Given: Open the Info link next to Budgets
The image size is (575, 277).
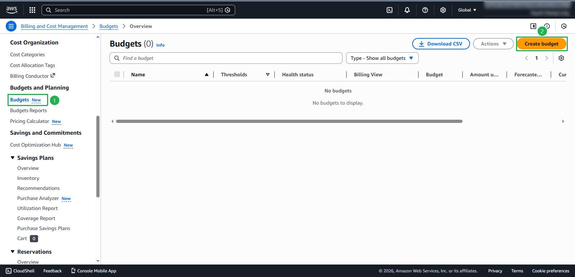Looking at the screenshot, I should [160, 45].
